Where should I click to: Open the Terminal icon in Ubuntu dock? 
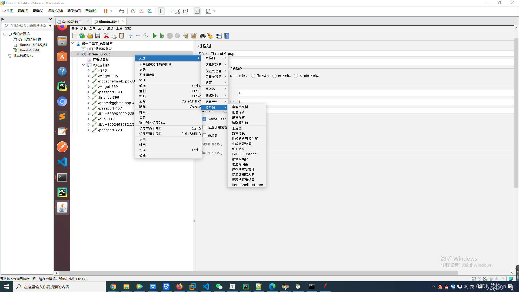coord(62,177)
